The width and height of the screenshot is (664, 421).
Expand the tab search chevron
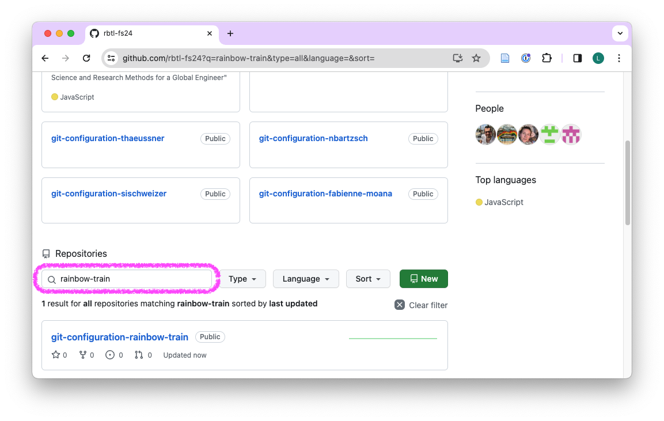(x=620, y=33)
